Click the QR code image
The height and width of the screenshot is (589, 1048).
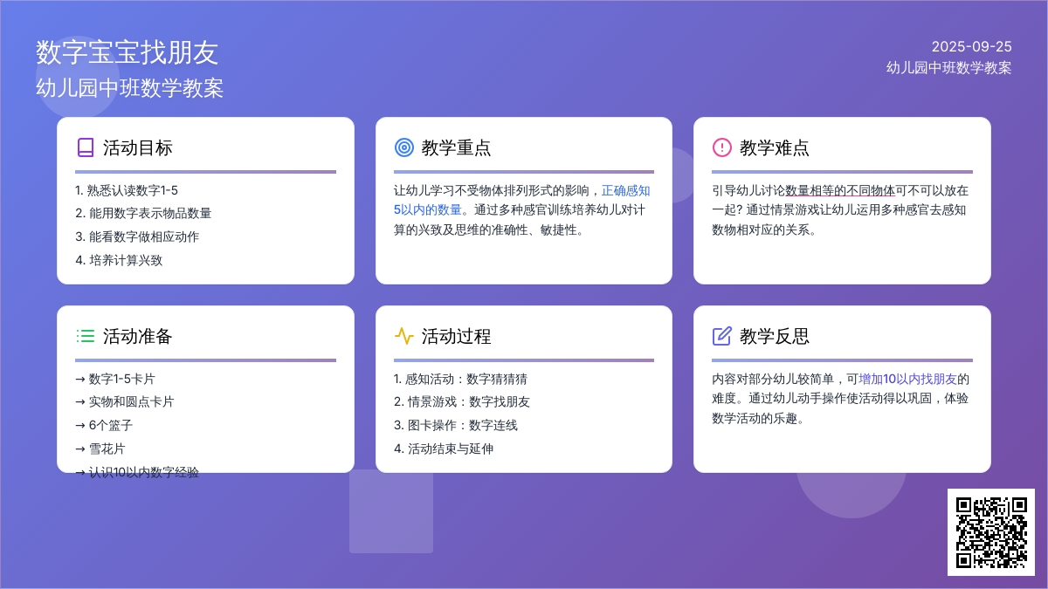(x=990, y=531)
